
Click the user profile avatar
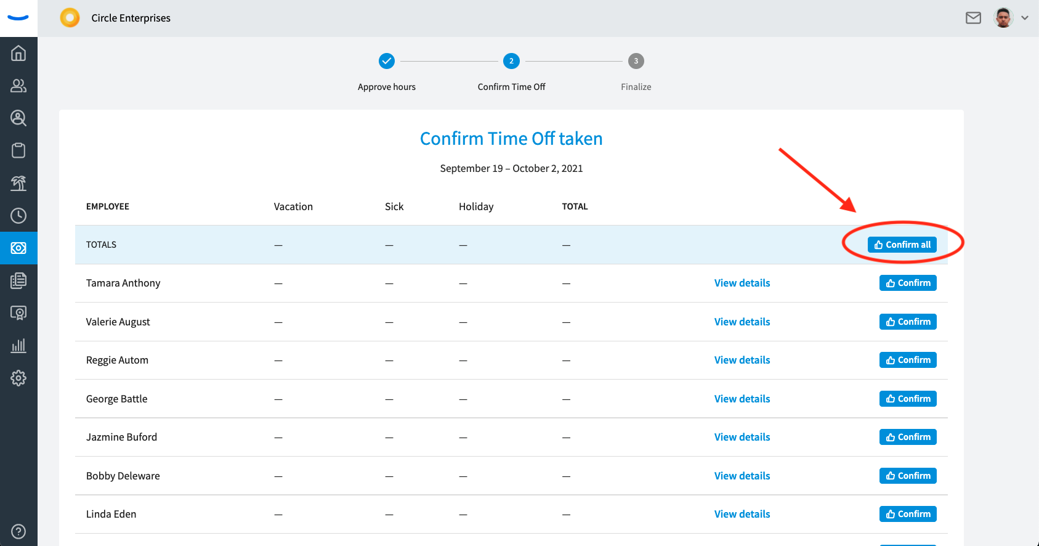(1003, 18)
